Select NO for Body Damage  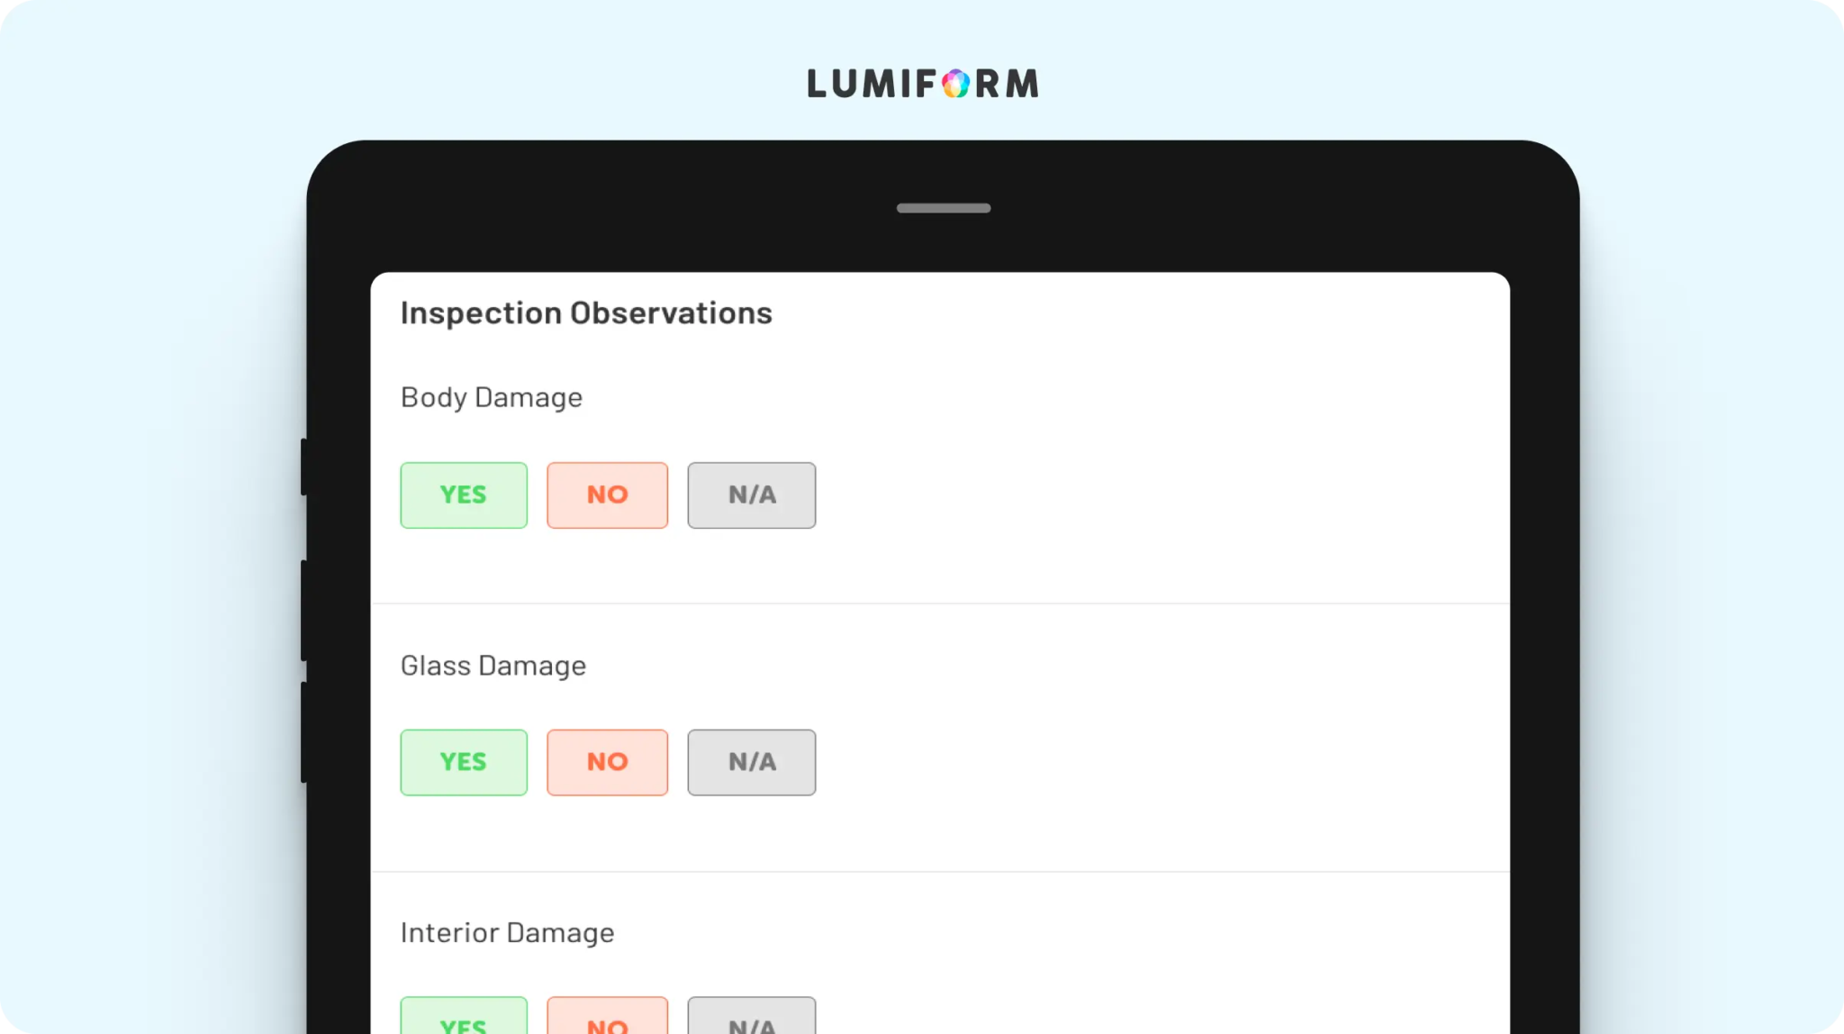coord(608,495)
